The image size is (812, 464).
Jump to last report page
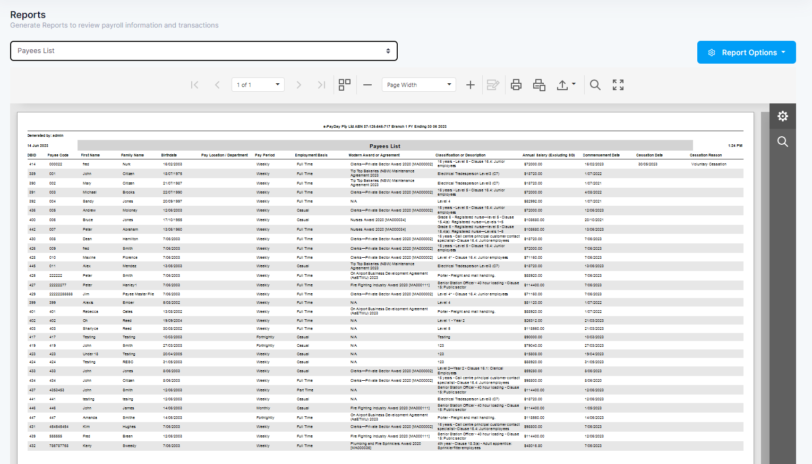click(x=321, y=85)
